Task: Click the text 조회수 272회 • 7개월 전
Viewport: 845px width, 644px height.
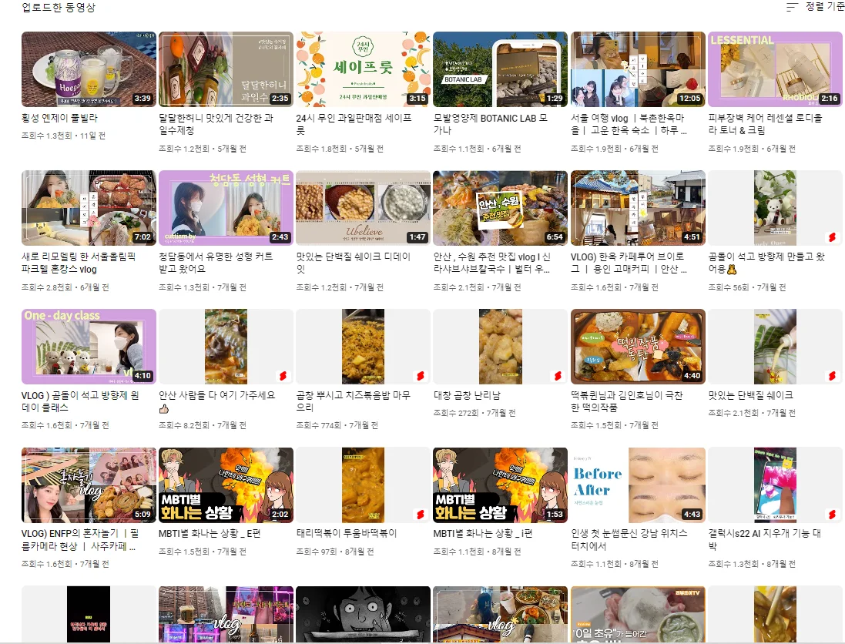Action: tap(474, 413)
